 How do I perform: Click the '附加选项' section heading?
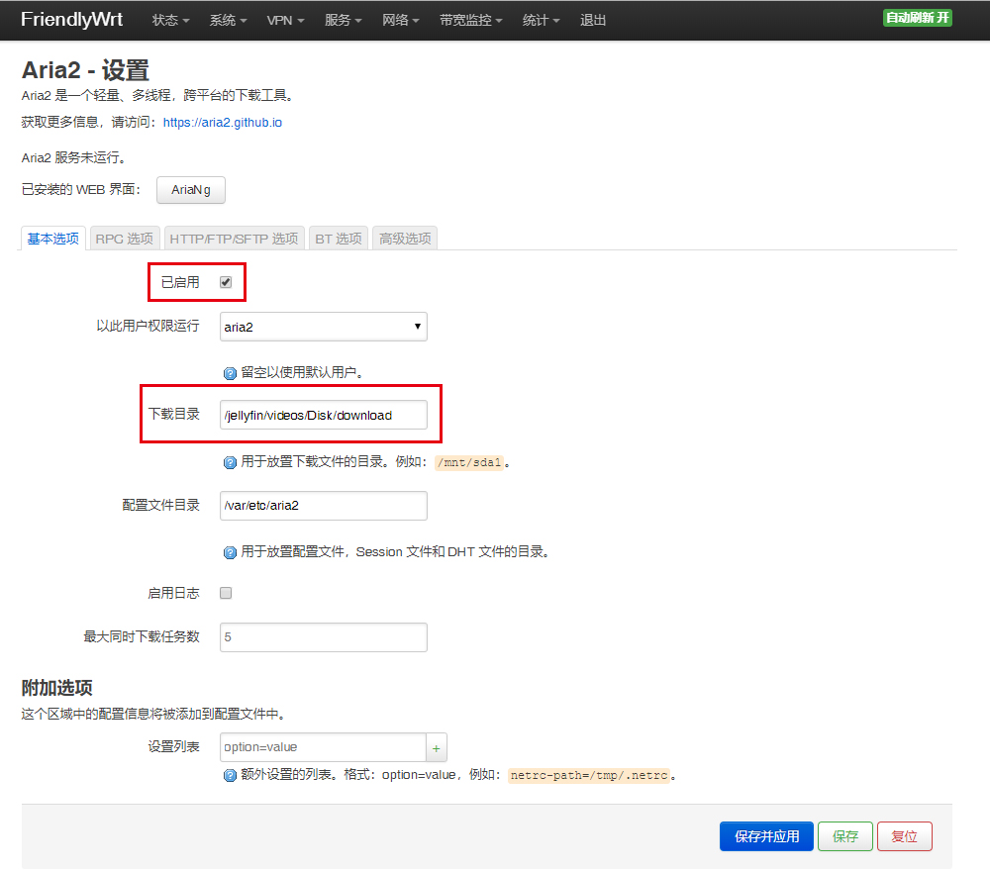point(56,687)
